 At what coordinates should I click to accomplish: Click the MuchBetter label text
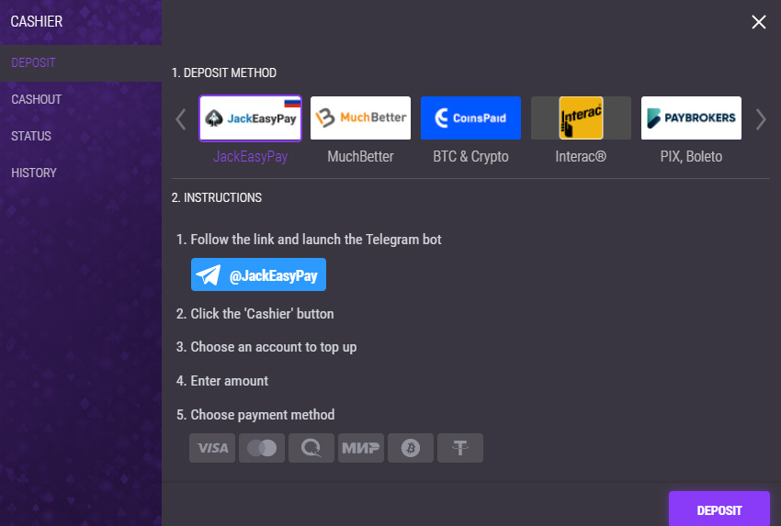click(x=360, y=157)
